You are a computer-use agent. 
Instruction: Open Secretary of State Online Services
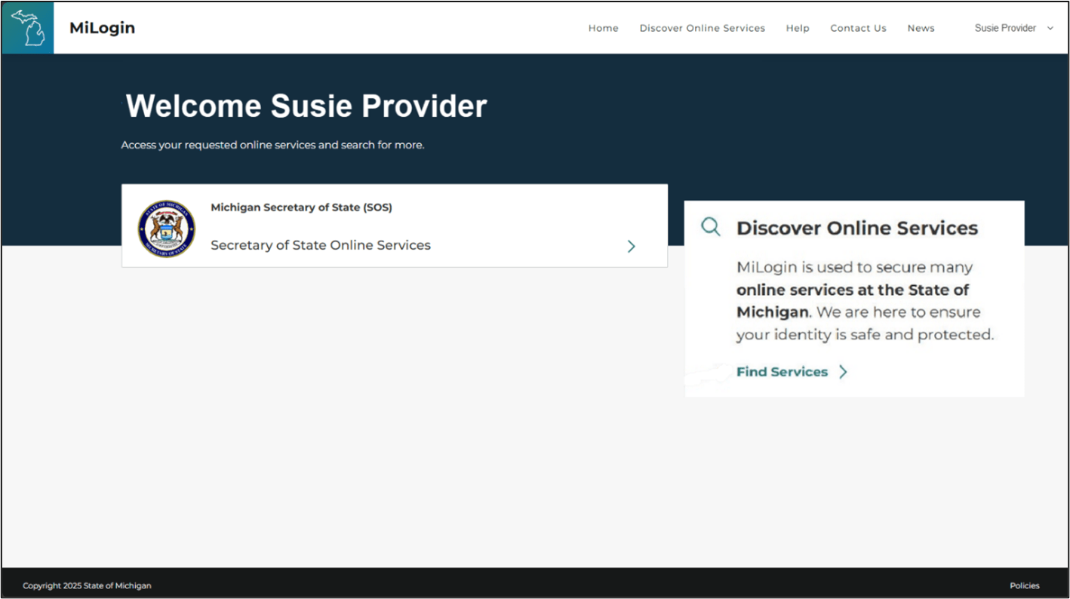coord(321,245)
